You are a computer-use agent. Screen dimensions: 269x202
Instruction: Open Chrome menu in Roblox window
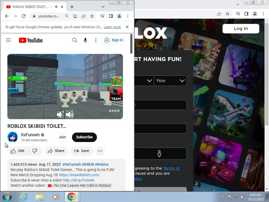(x=263, y=14)
